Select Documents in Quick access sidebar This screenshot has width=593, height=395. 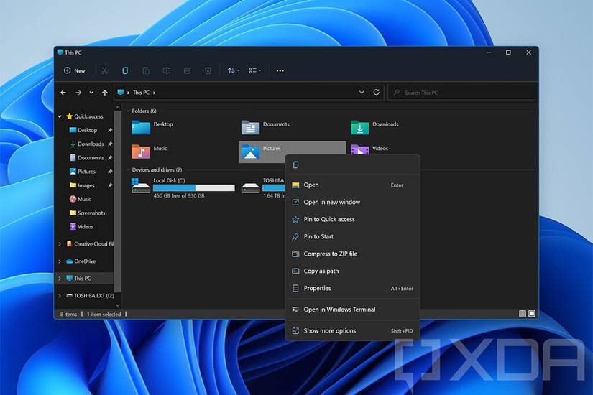(x=86, y=157)
